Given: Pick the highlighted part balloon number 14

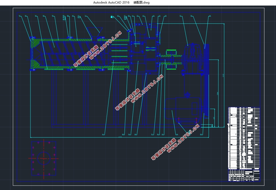Looking at the screenshot, I should [112, 17].
